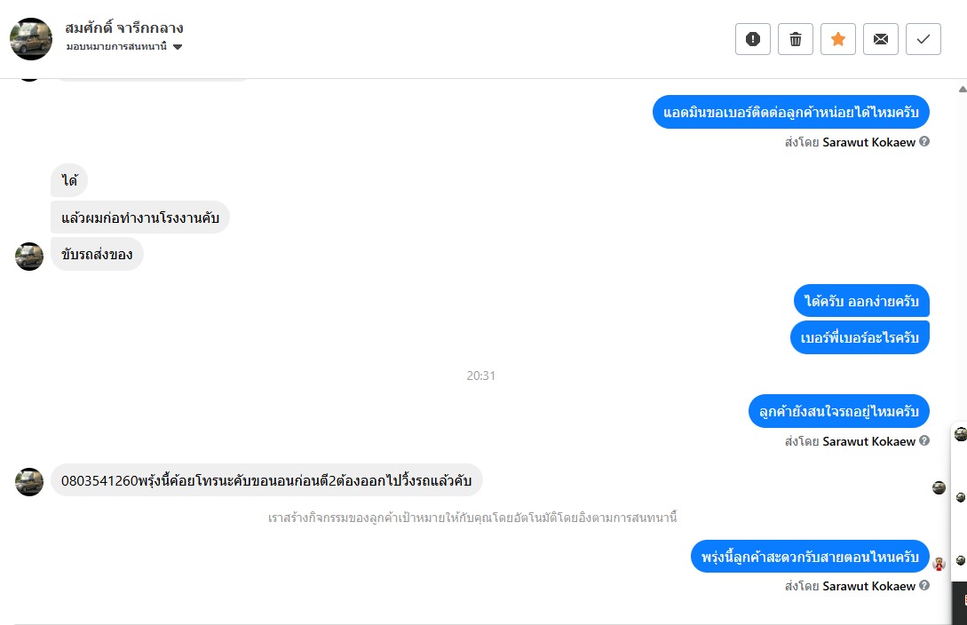Click customer avatar next to ขับรถส่งของ message
Screen dimensions: 967x625
29,257
